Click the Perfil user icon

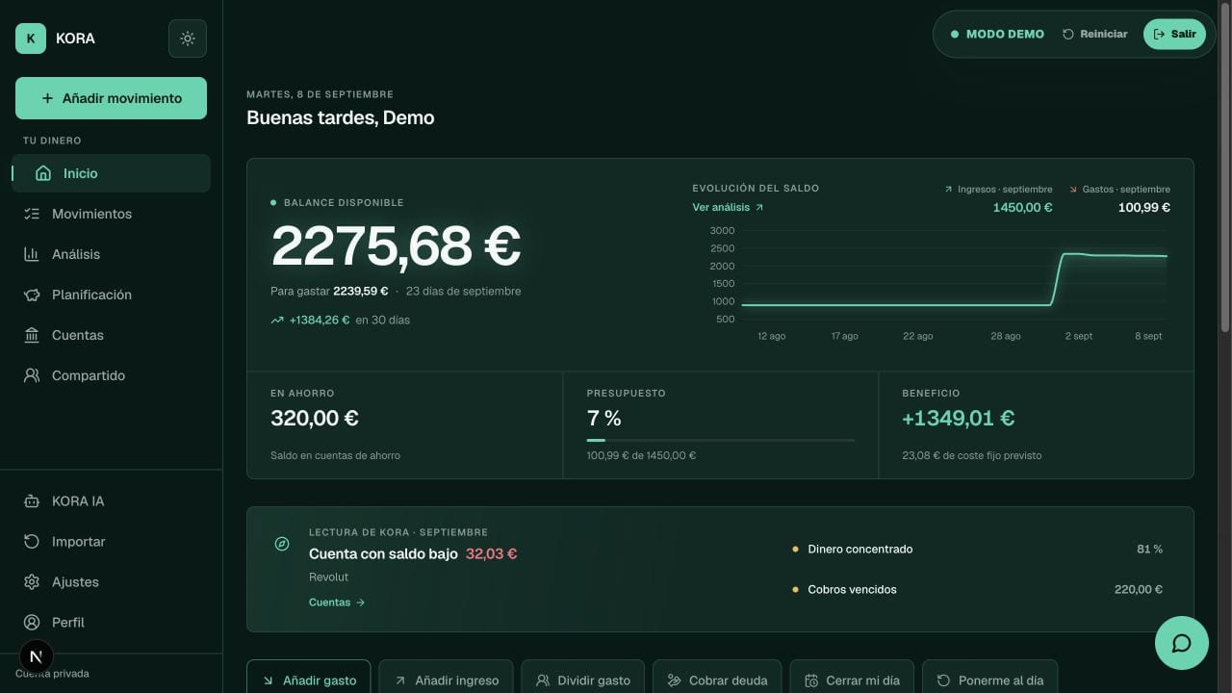point(32,623)
